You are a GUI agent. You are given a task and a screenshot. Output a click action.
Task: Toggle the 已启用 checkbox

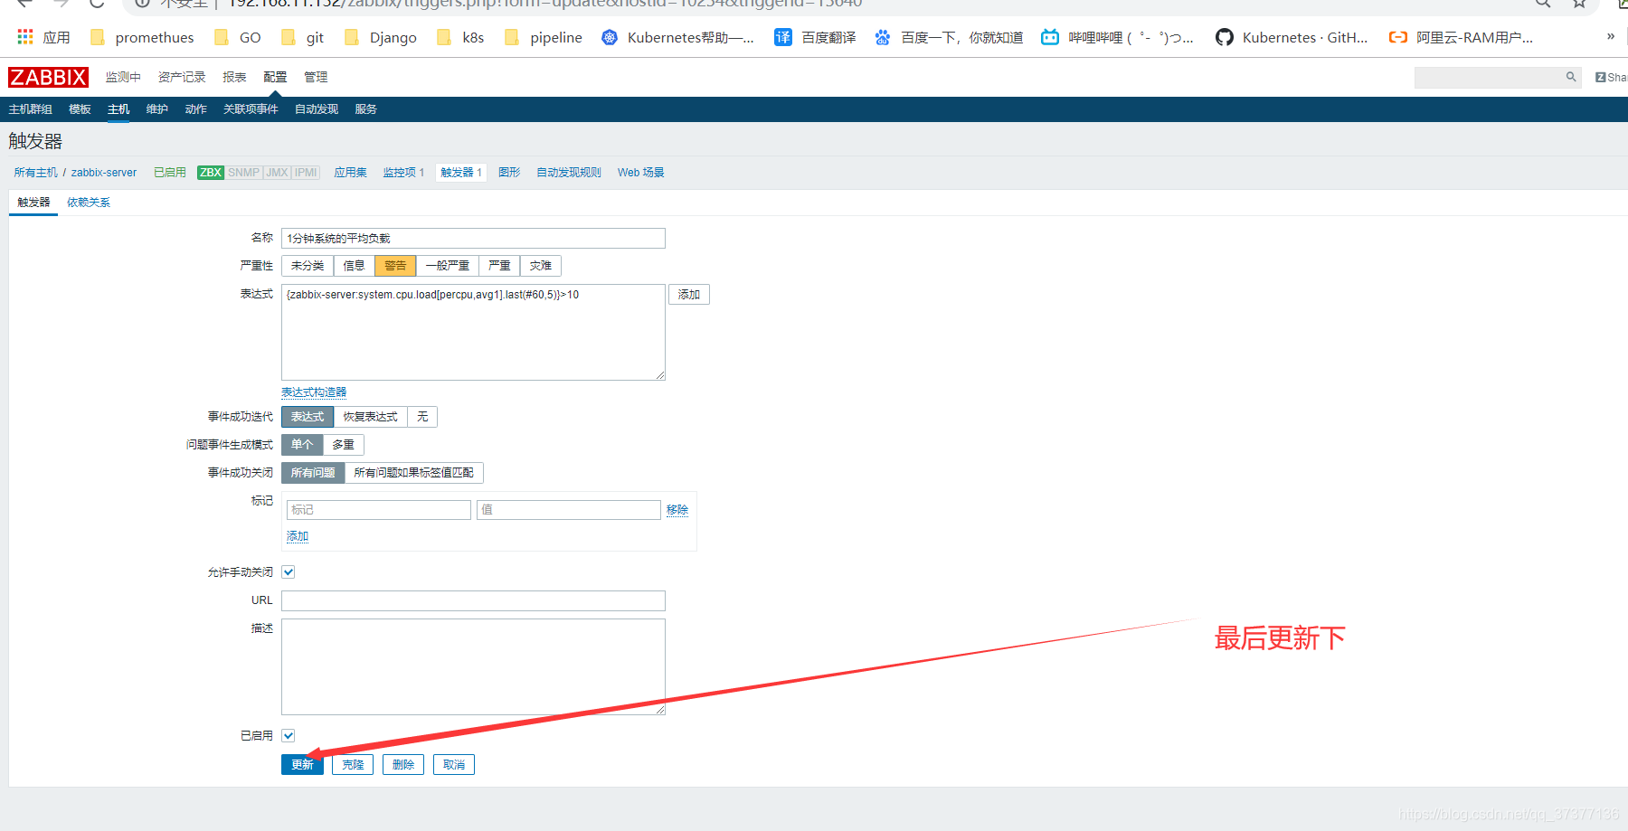[x=289, y=736]
